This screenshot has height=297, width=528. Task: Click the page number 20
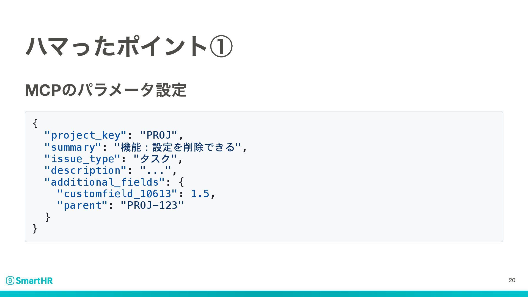(x=512, y=280)
